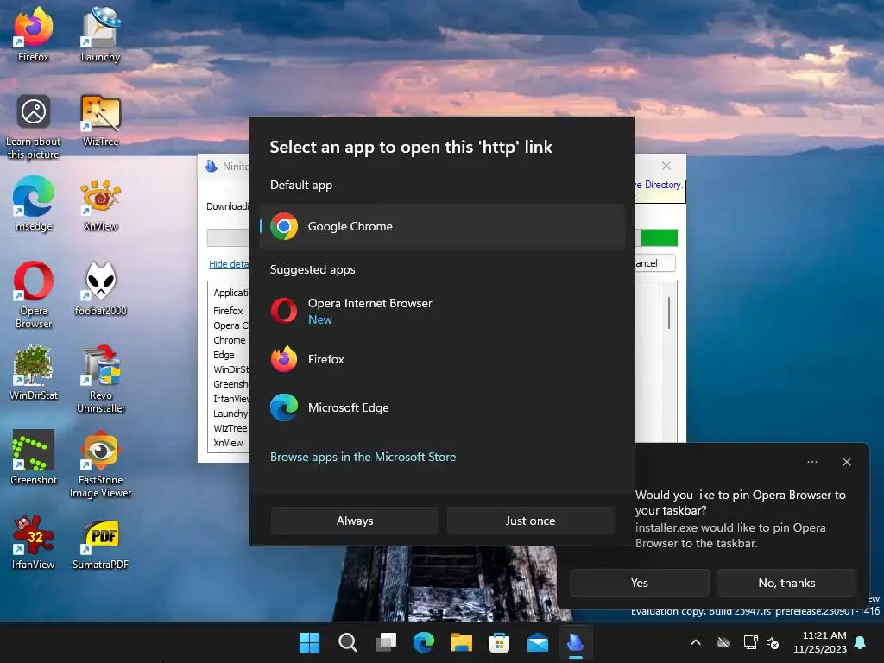Viewport: 884px width, 663px height.
Task: Launch Microsoft Edge from the taskbar
Action: tap(423, 642)
